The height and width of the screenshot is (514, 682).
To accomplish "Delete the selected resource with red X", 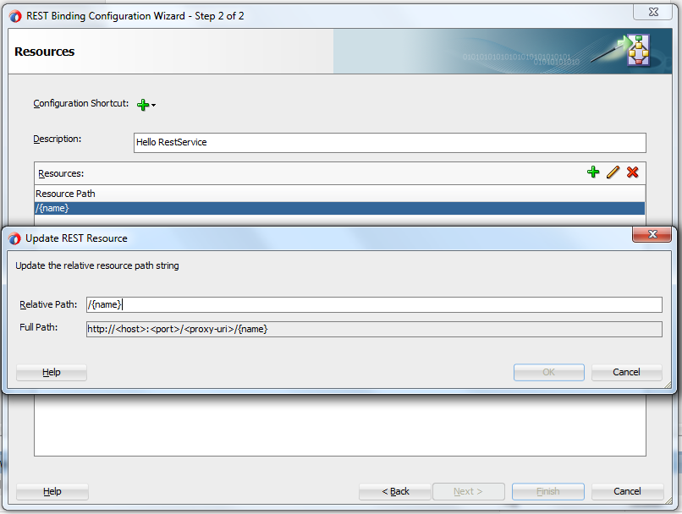I will coord(632,172).
